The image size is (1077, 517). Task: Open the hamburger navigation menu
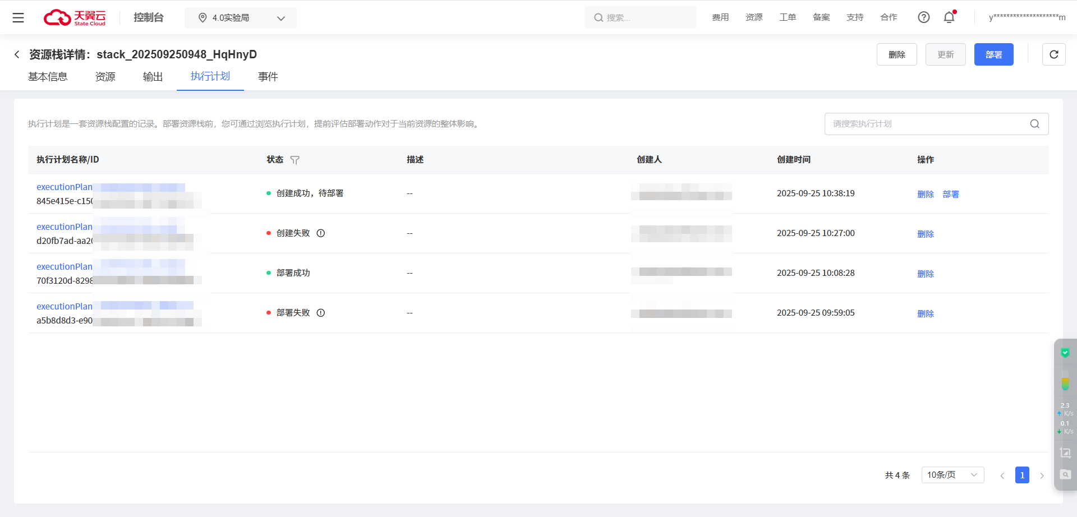pyautogui.click(x=18, y=17)
